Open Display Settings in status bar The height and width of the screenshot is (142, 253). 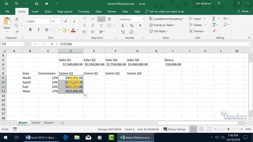(174, 129)
